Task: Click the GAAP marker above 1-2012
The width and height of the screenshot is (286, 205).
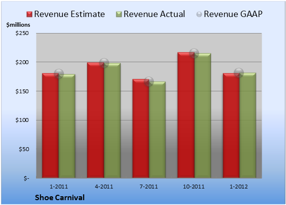Action: [x=239, y=73]
